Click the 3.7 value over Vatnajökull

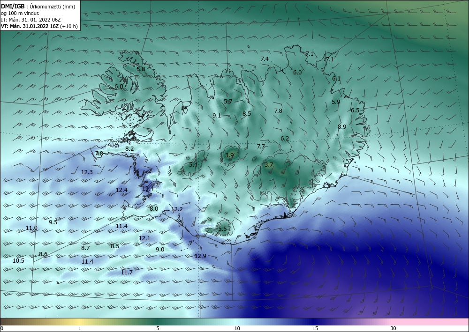tap(269, 164)
